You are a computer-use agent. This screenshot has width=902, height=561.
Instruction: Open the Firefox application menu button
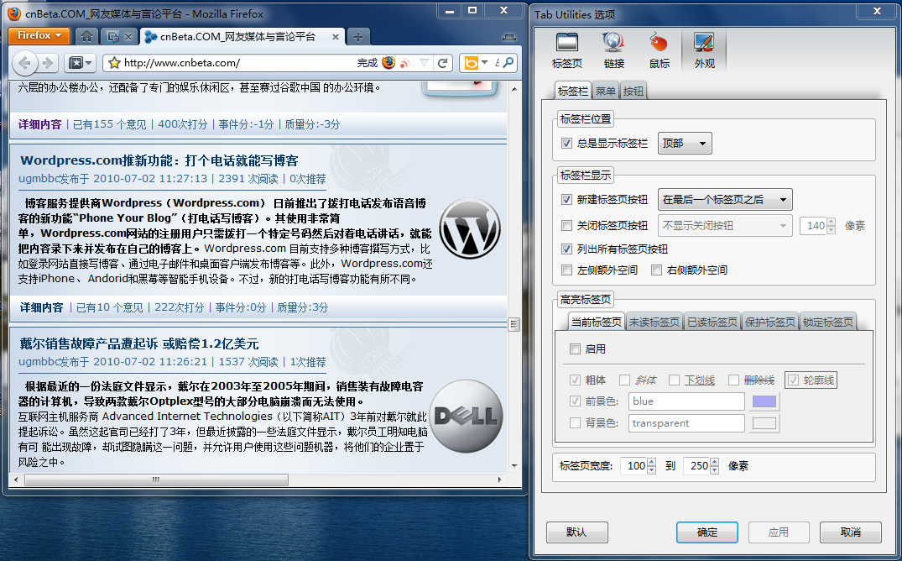pos(39,36)
